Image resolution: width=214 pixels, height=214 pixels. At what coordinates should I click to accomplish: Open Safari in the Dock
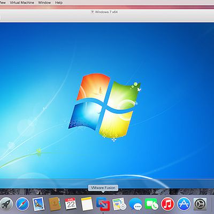tap(22, 204)
